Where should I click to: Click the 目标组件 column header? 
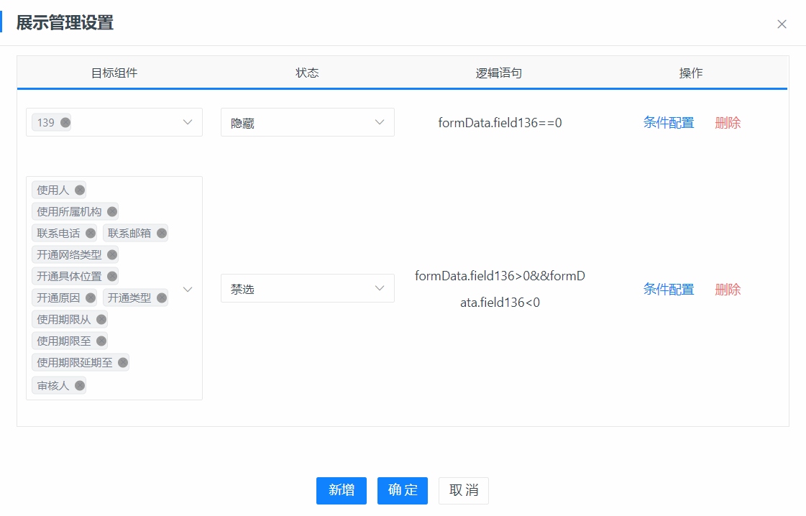114,73
